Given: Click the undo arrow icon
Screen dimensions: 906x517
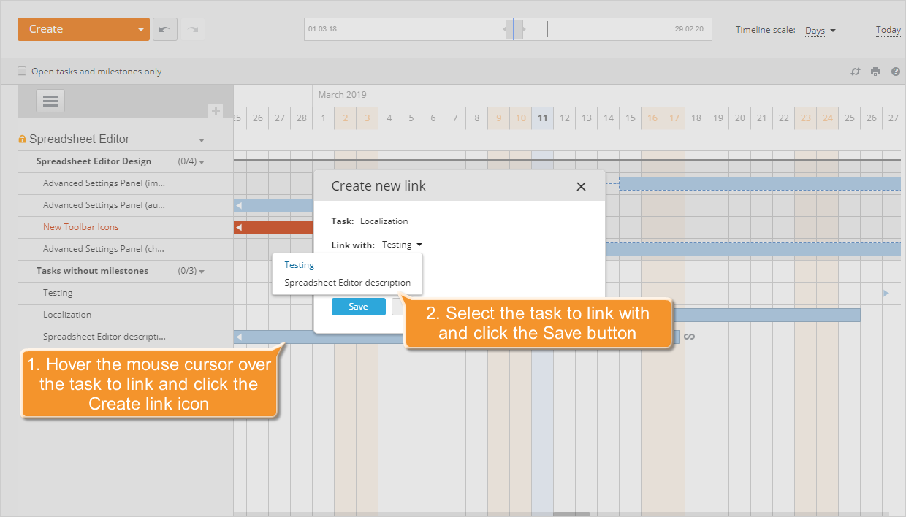Looking at the screenshot, I should click(164, 28).
